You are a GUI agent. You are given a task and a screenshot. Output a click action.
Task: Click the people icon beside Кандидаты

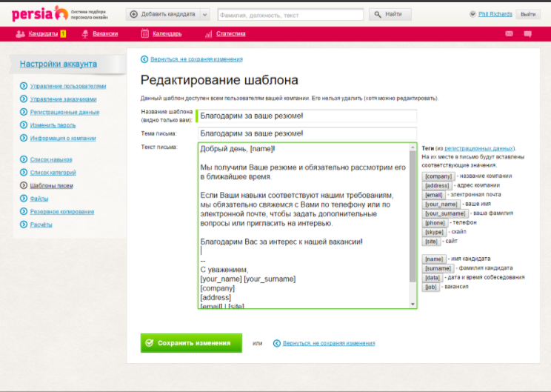[x=21, y=34]
